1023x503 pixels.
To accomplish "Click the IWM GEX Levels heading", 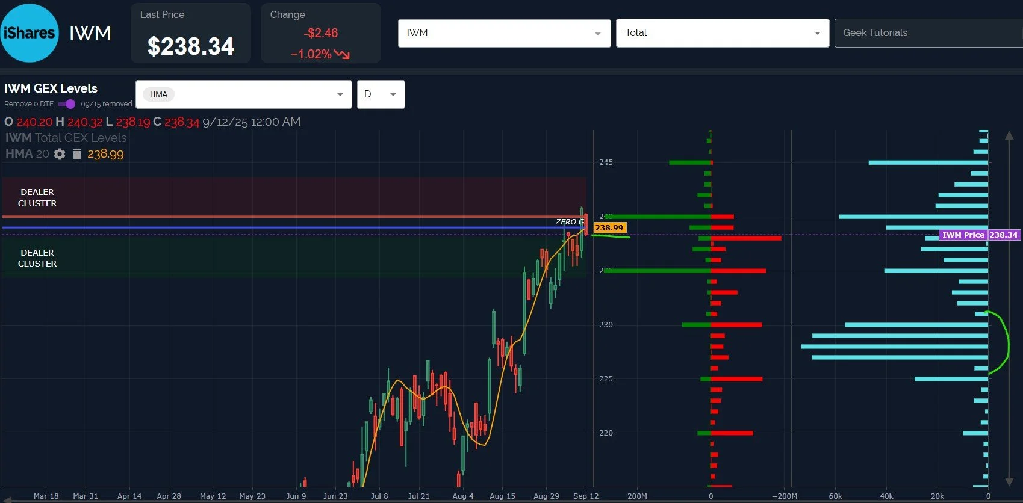I will tap(51, 88).
